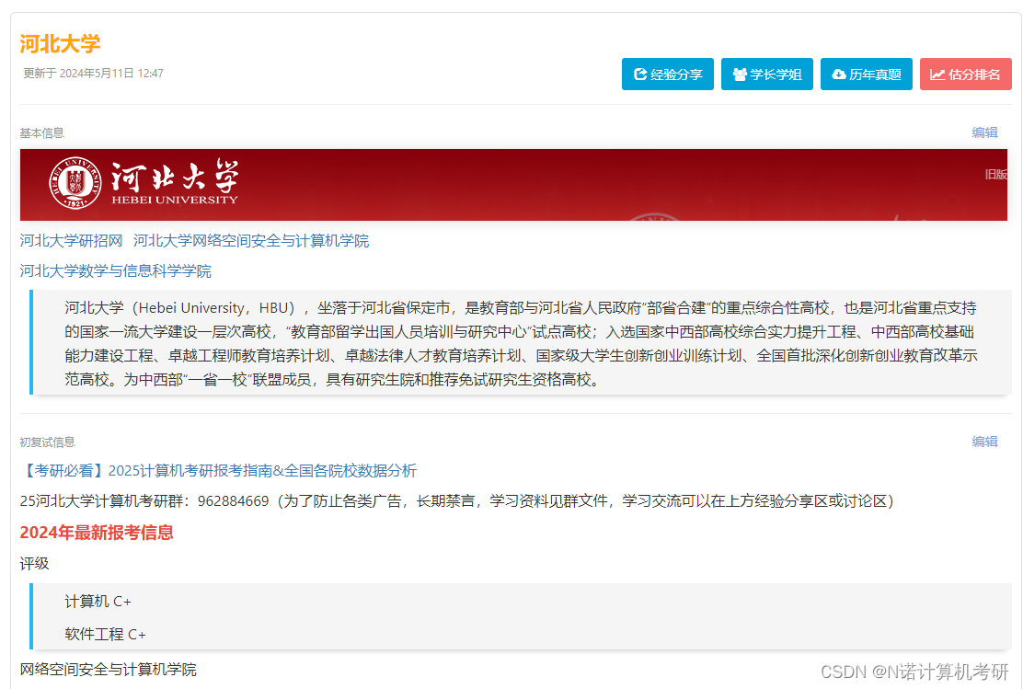Screen dimensions: 1023x689
Task: Open 河北大学网络空间安全与计算机学院 link
Action: [x=251, y=241]
